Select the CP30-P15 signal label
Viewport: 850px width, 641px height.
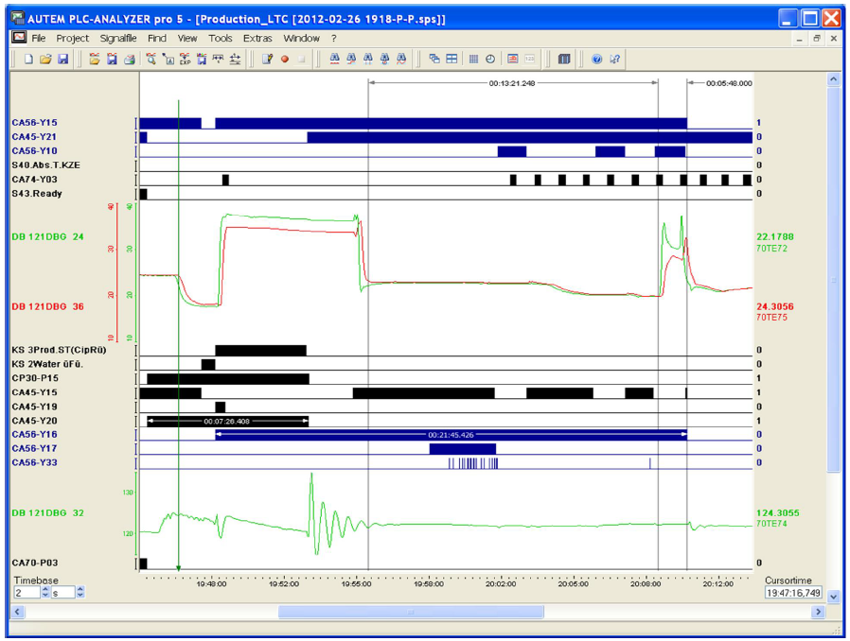pos(35,378)
